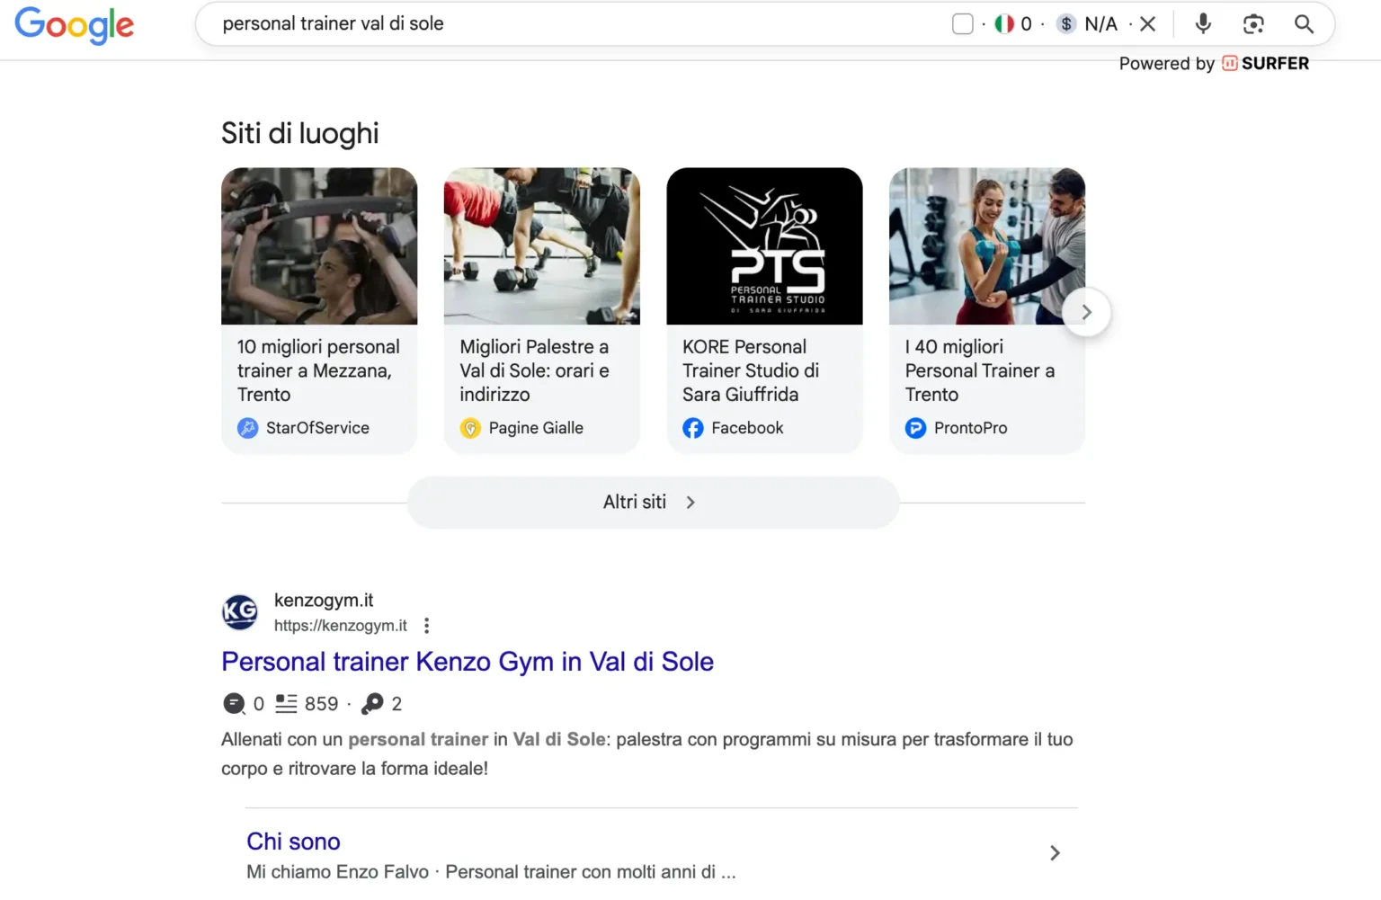
Task: Toggle the dollar sign N/A indicator
Action: click(1066, 23)
